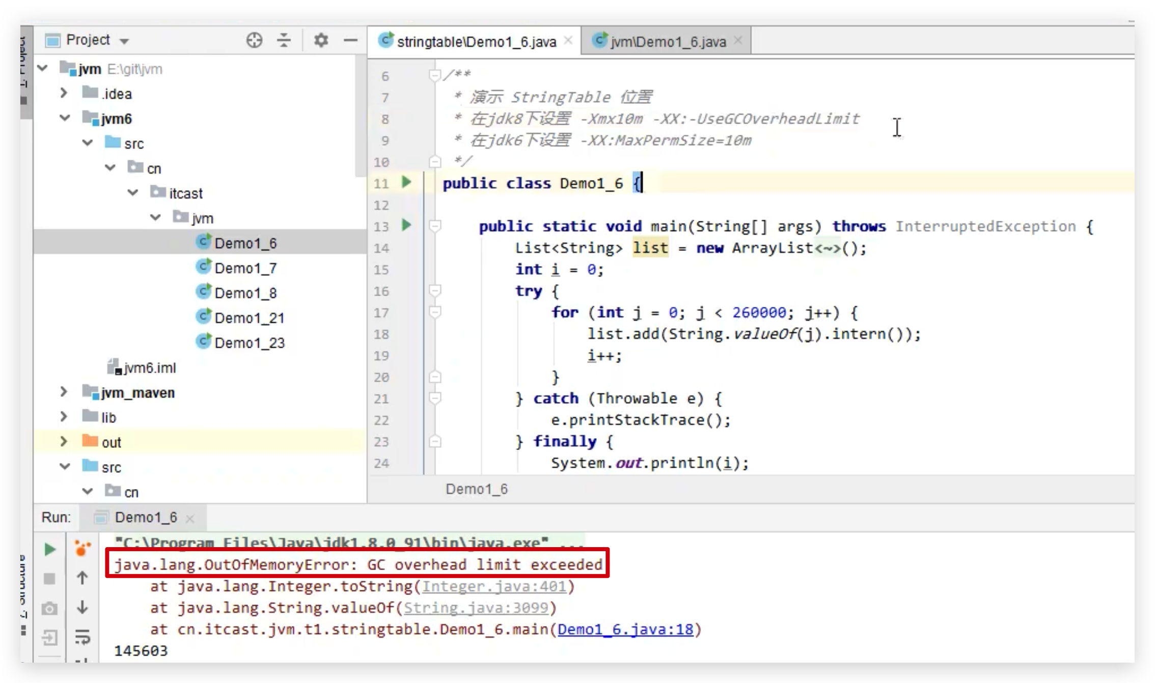This screenshot has height=683, width=1155.
Task: Navigate down the stack trace with the down arrow
Action: [82, 607]
